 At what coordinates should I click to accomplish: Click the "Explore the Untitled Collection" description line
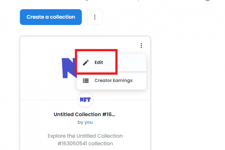(85, 136)
